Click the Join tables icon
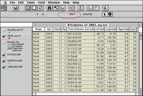This screenshot has height=96, width=143. (x=71, y=8)
